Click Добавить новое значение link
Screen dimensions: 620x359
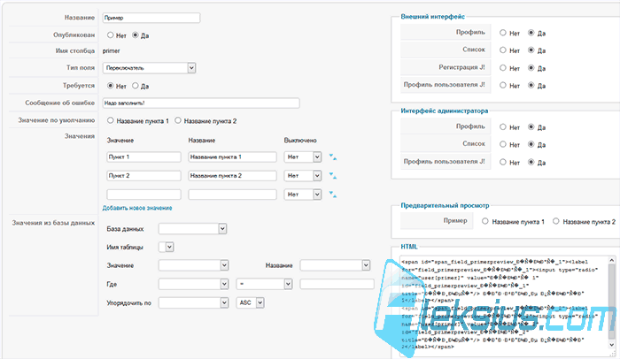tap(137, 208)
